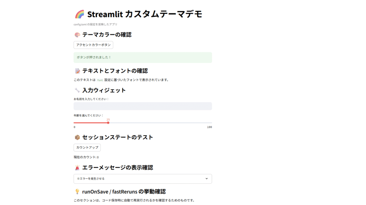
Task: Click the slider maximum label 100
Action: [209, 127]
